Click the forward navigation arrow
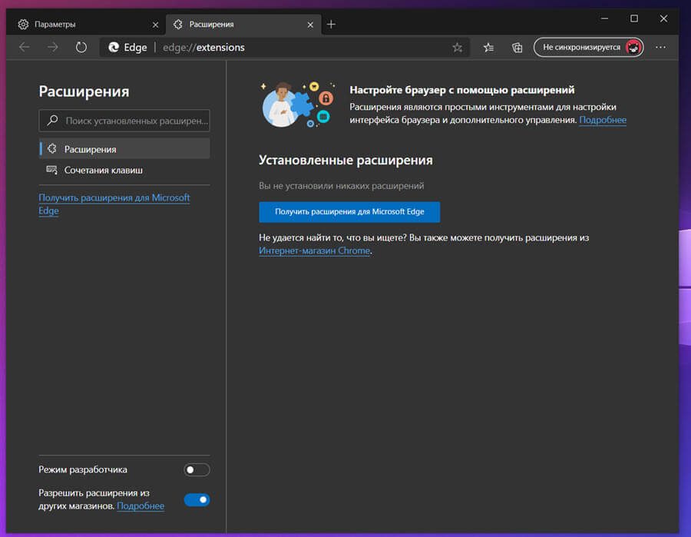Viewport: 691px width, 537px height. (x=53, y=47)
